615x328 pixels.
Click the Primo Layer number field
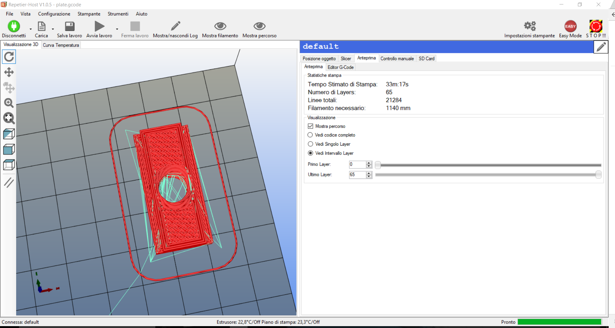click(x=357, y=164)
